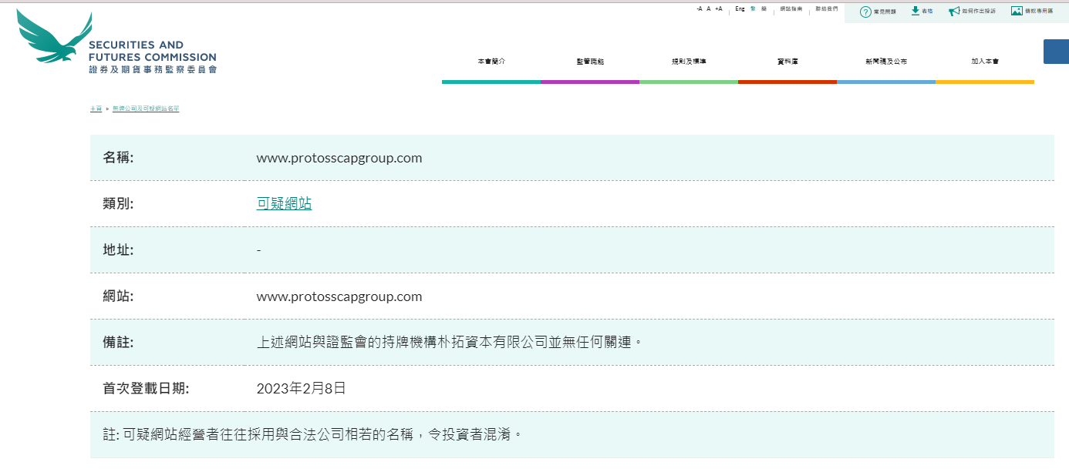The height and width of the screenshot is (472, 1069).
Task: Click the SFC eagle logo
Action: point(54,38)
